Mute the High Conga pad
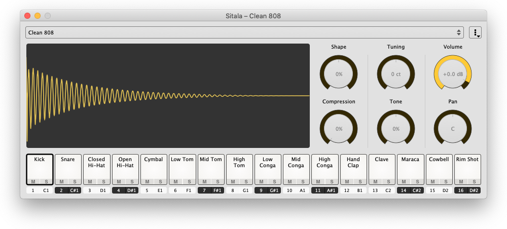The height and width of the screenshot is (229, 507). click(318, 181)
